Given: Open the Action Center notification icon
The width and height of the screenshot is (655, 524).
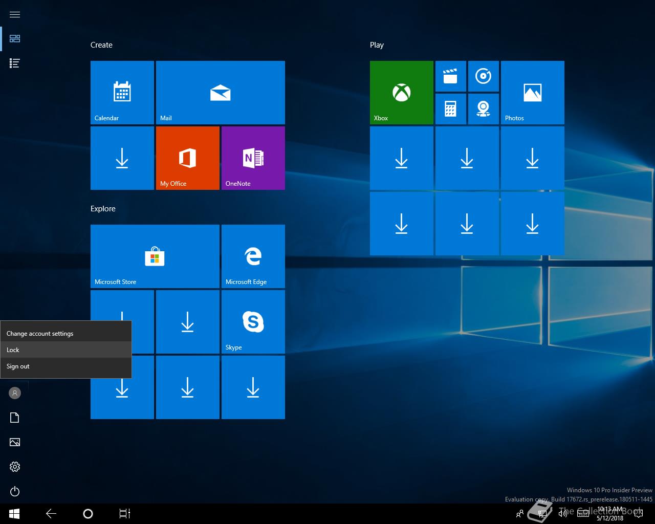Looking at the screenshot, I should pos(639,514).
